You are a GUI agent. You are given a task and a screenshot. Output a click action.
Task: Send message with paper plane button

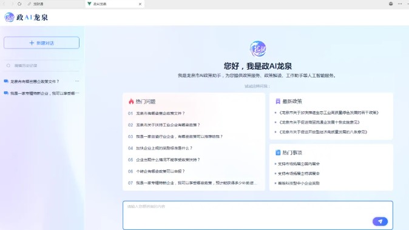coord(380,222)
